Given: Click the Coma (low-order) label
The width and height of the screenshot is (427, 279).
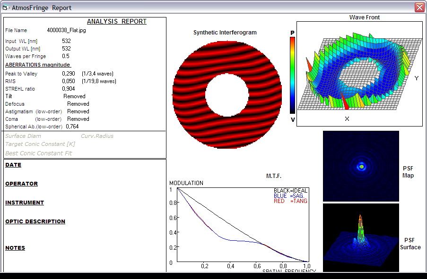Looking at the screenshot, I should coord(33,119).
